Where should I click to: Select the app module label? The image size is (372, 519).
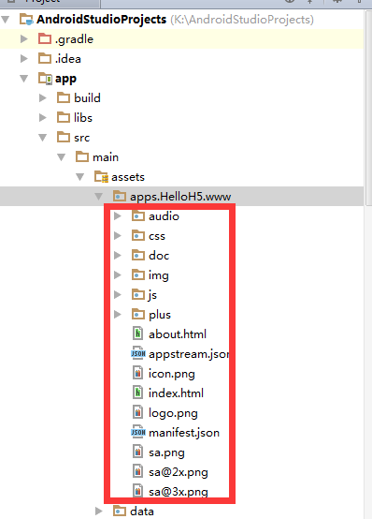point(65,79)
